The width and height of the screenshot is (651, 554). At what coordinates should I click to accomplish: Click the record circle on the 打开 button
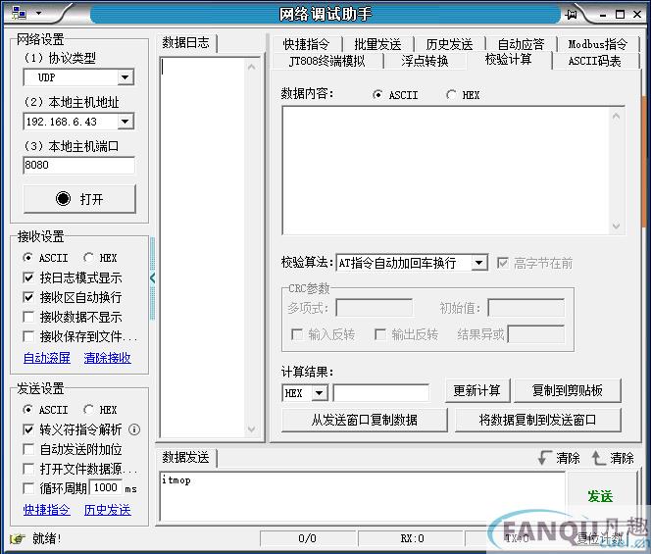pos(64,198)
